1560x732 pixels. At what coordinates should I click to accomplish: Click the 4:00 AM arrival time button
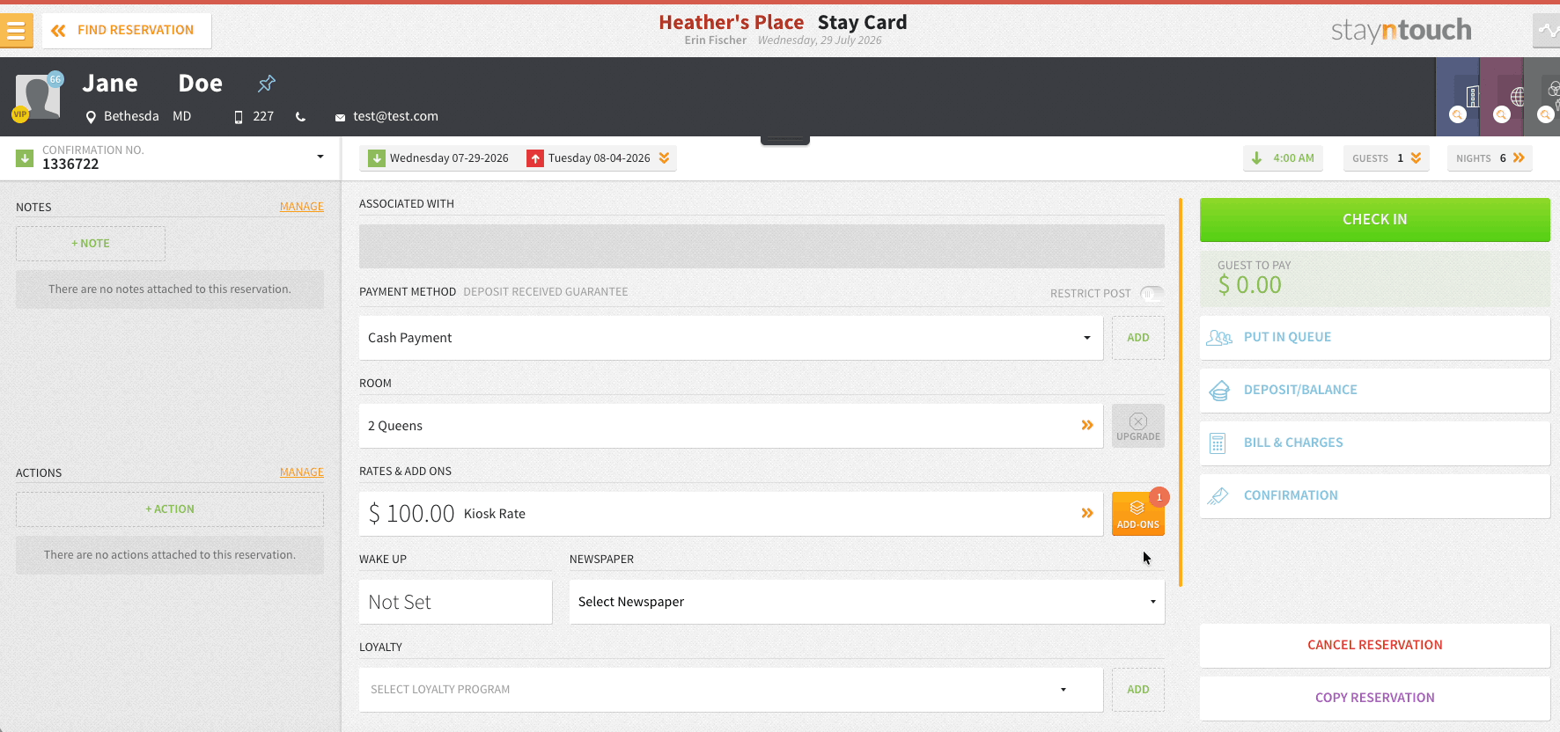click(1283, 158)
